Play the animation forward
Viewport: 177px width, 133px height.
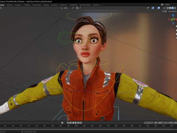coord(76,123)
